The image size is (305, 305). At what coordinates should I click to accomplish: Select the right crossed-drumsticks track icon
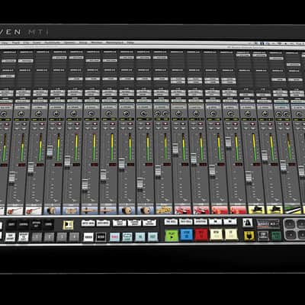(108, 210)
